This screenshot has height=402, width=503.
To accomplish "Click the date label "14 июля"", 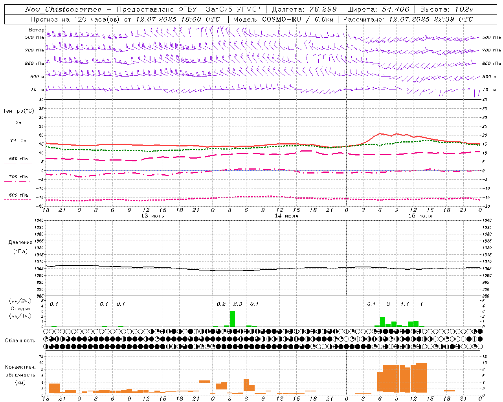I will tap(286, 216).
